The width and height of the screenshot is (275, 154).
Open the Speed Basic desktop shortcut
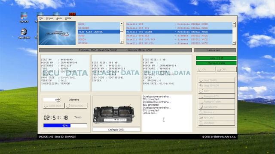pos(24,33)
